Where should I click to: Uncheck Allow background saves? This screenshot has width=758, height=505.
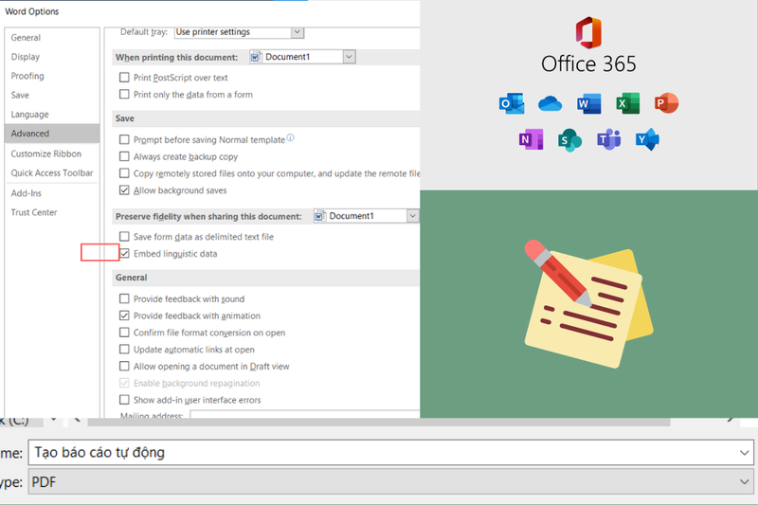coord(124,189)
